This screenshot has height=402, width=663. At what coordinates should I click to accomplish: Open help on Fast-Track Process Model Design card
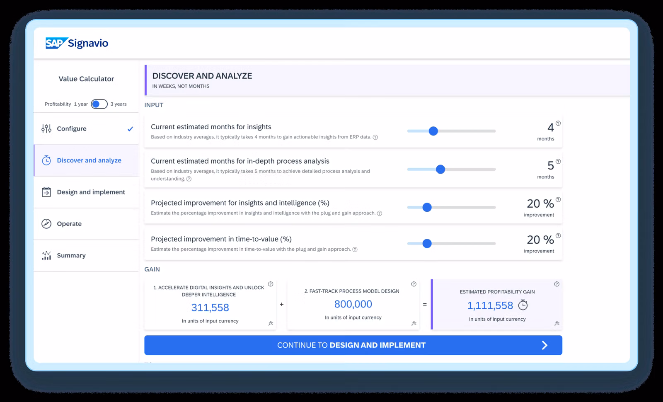[414, 284]
